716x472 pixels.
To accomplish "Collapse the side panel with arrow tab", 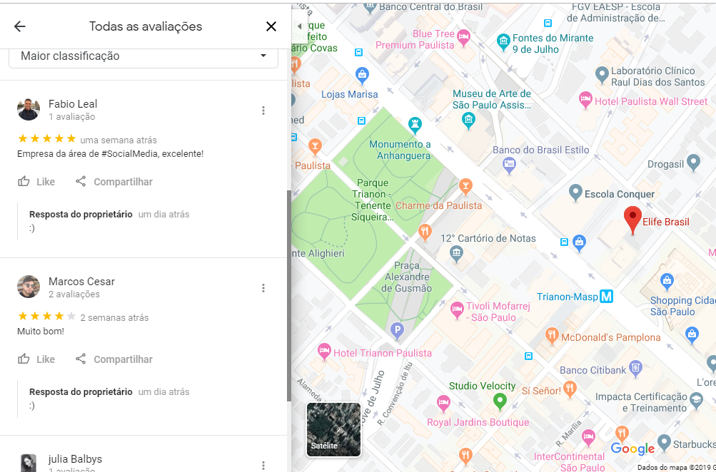I will click(x=299, y=26).
